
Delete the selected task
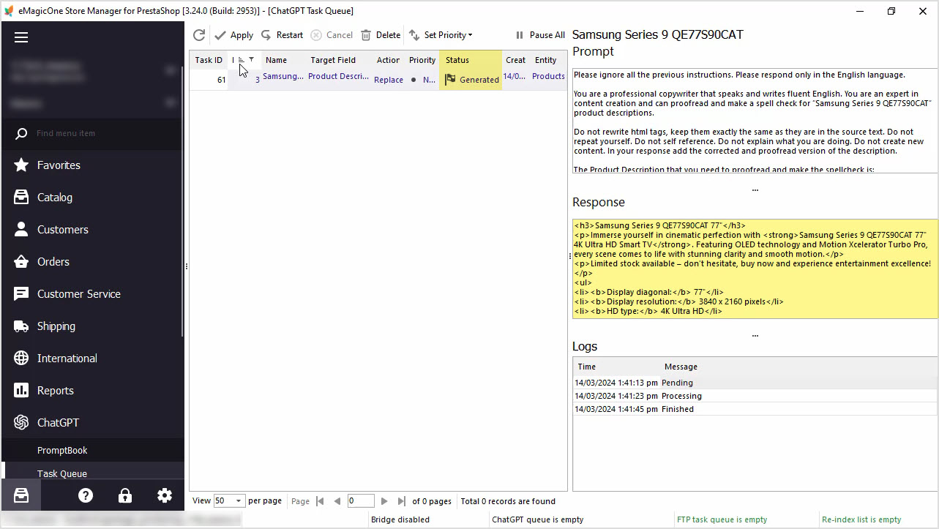click(x=381, y=35)
